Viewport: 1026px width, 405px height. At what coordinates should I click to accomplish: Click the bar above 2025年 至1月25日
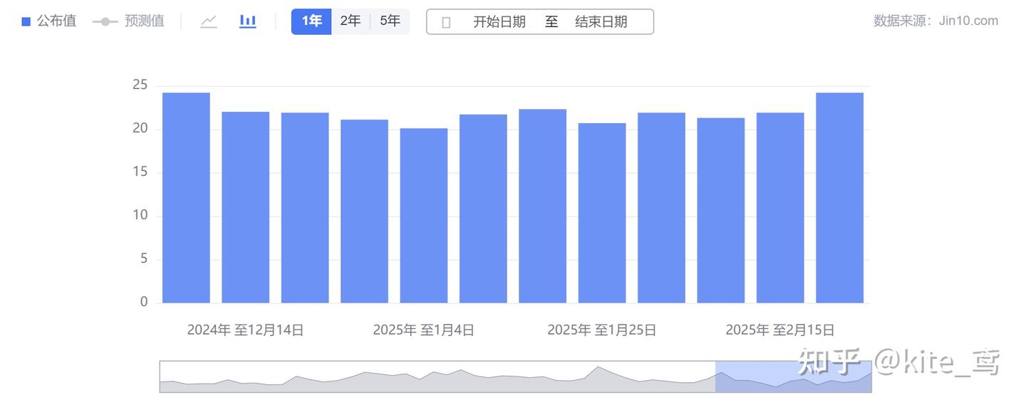tap(601, 213)
